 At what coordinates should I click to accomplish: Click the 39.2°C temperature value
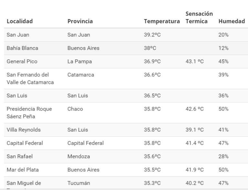point(152,35)
